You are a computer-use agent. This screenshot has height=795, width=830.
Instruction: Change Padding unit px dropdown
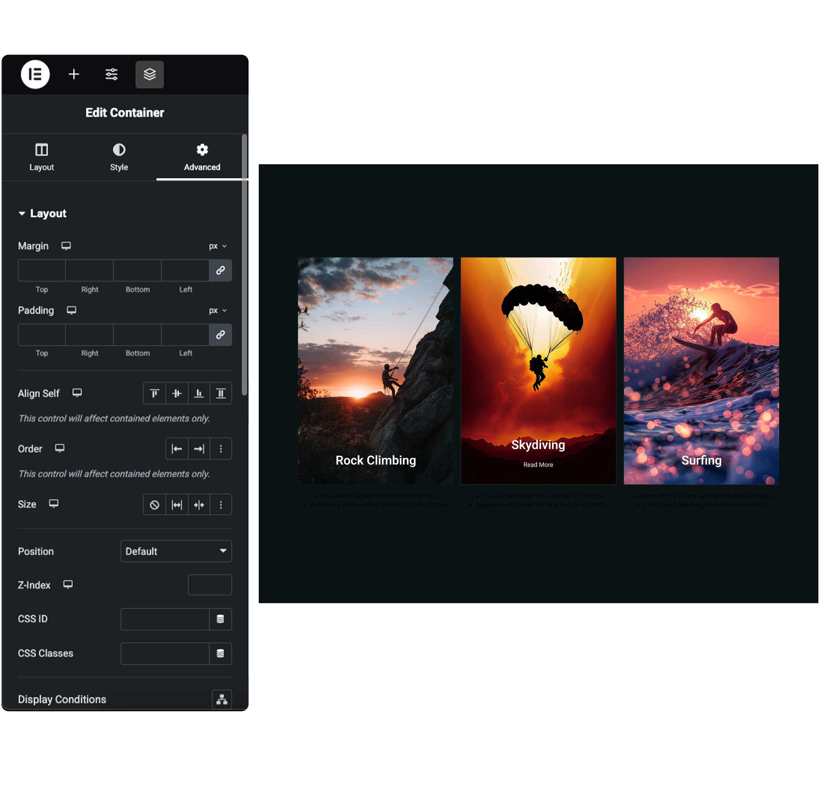point(218,311)
